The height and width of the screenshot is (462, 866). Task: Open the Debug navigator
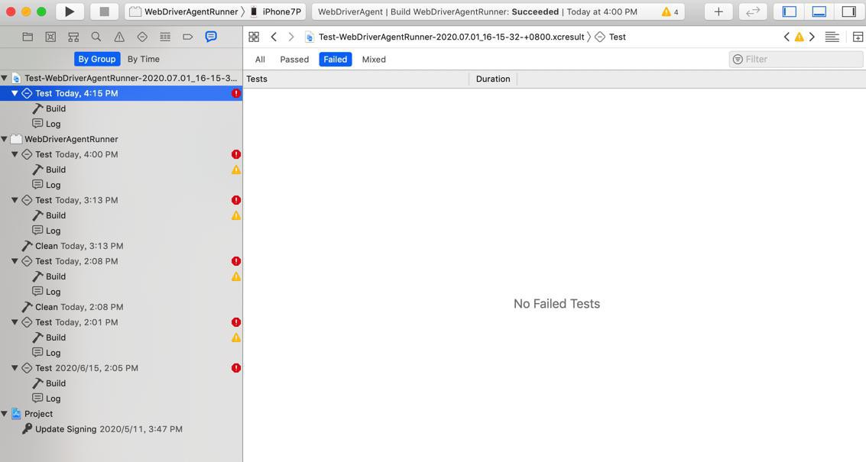tap(165, 37)
